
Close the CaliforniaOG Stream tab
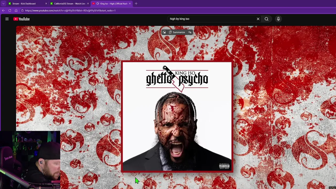click(88, 4)
